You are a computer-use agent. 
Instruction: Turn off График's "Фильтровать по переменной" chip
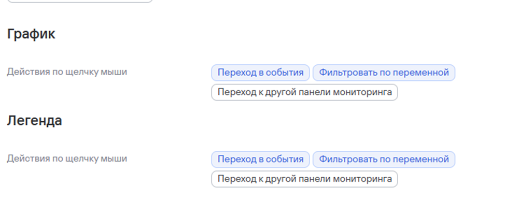(x=384, y=73)
